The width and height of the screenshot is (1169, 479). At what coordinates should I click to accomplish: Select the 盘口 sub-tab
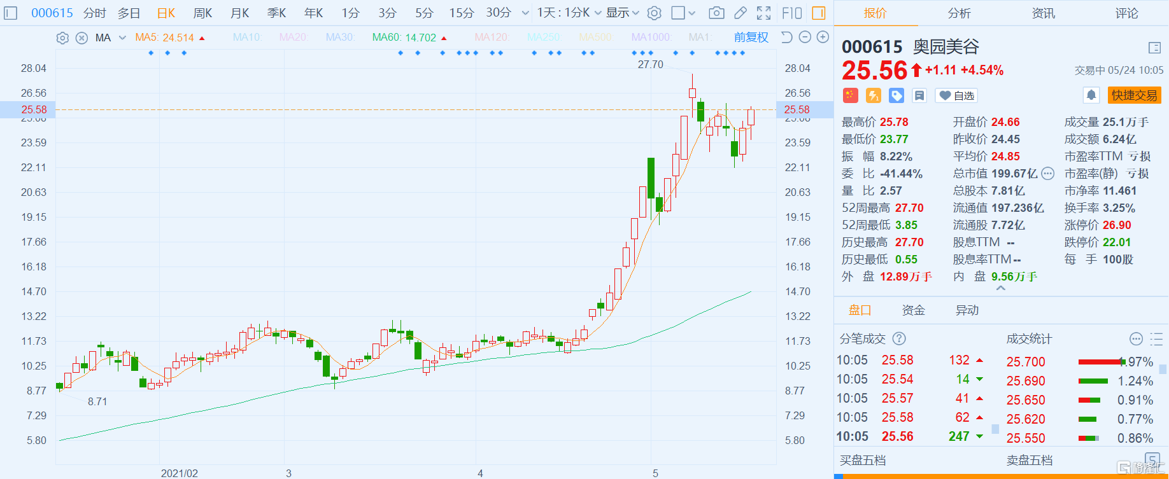tap(860, 310)
